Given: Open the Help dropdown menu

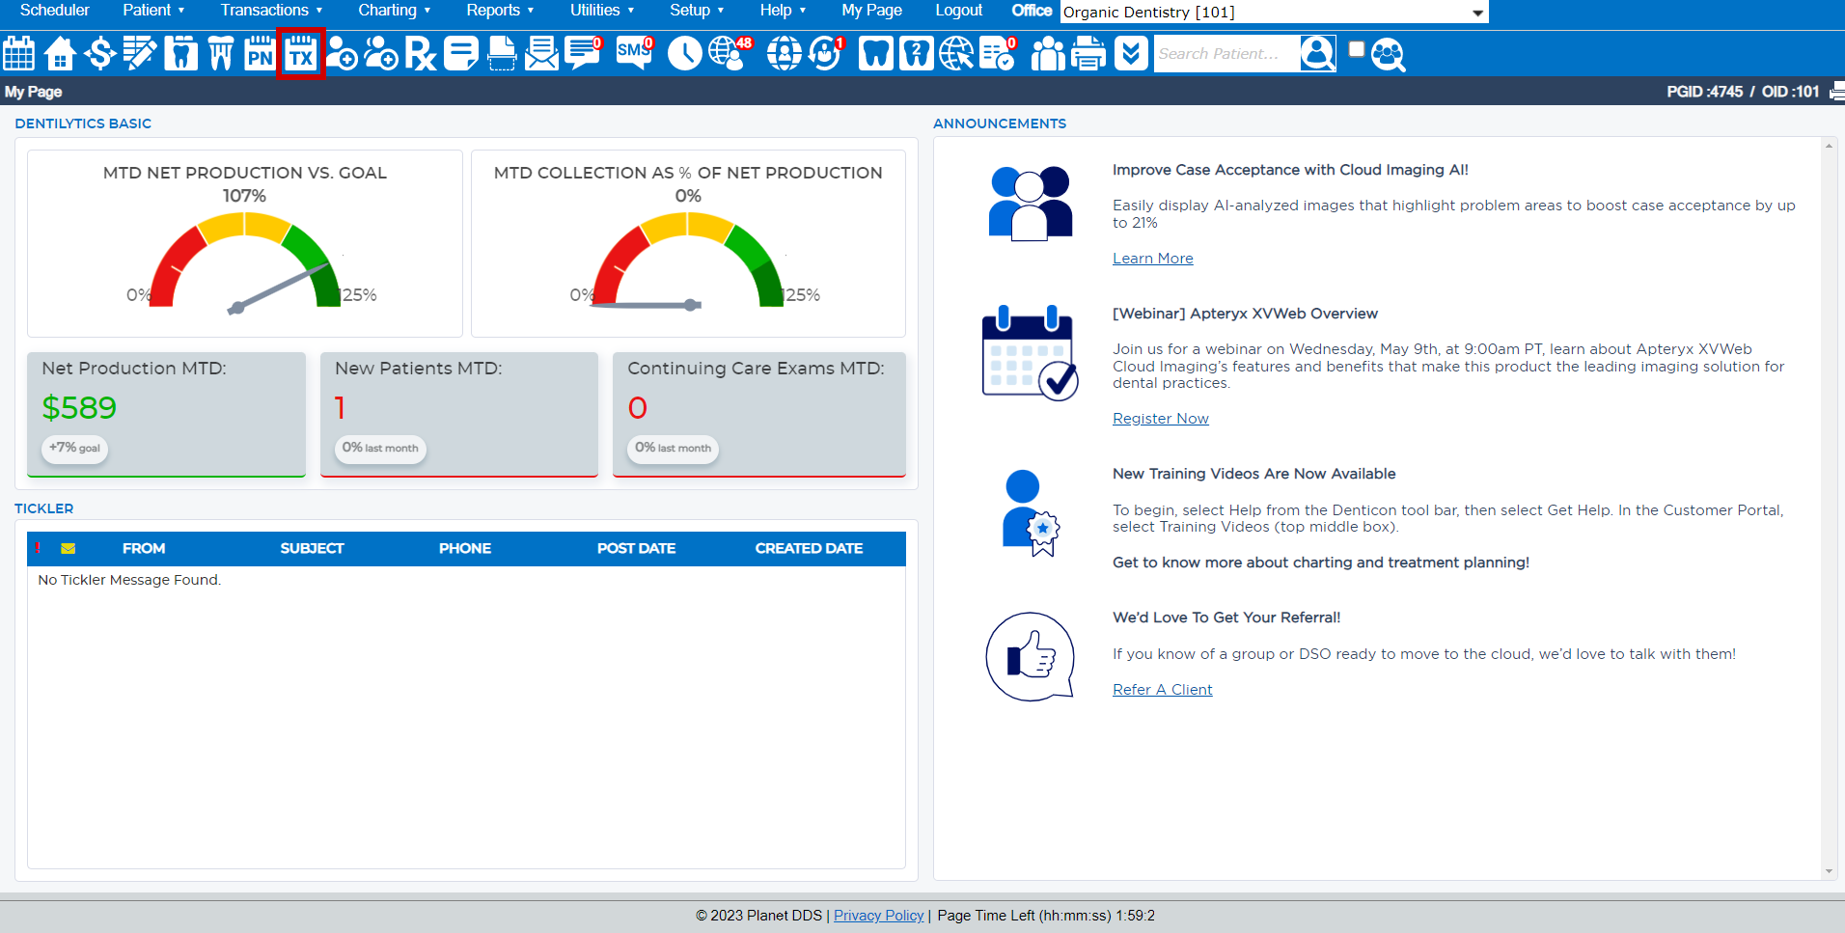Looking at the screenshot, I should point(783,11).
